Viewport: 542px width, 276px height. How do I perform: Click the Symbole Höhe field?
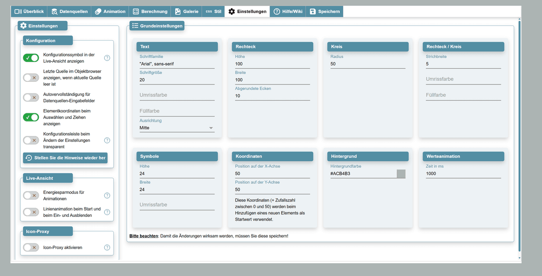point(177,173)
